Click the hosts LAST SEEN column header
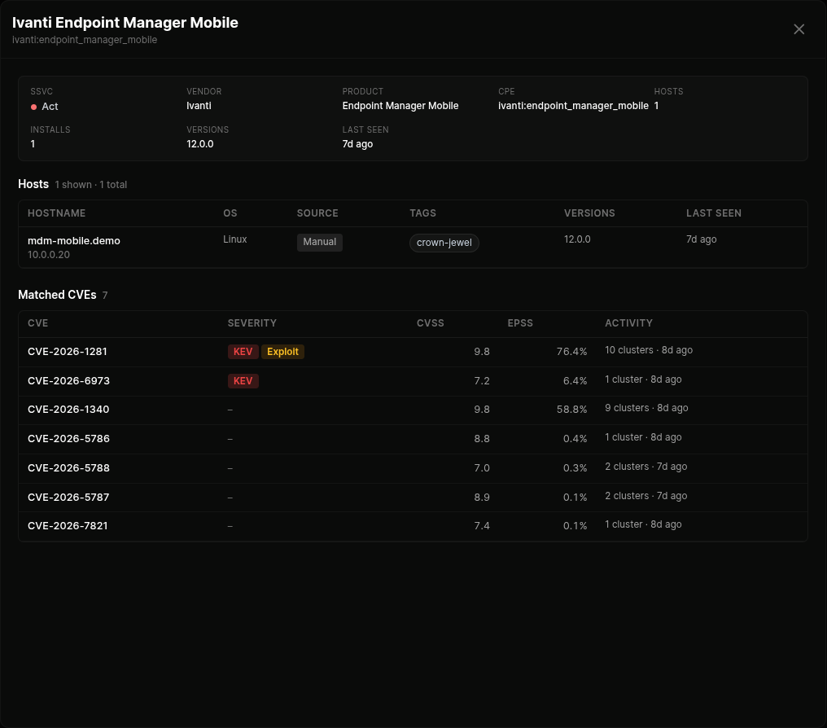This screenshot has height=728, width=827. click(x=714, y=213)
